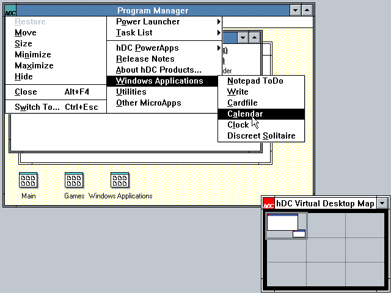Click the red hDC icon of Virtual Desktop Map

click(269, 203)
